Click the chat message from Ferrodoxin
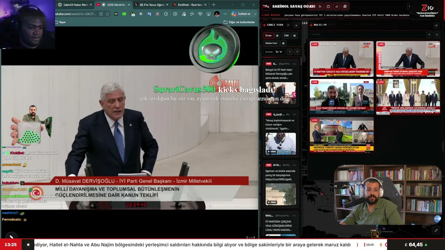 click(15, 219)
